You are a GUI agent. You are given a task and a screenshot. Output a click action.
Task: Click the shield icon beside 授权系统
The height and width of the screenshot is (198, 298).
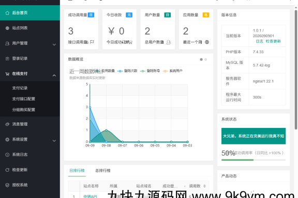click(7, 185)
